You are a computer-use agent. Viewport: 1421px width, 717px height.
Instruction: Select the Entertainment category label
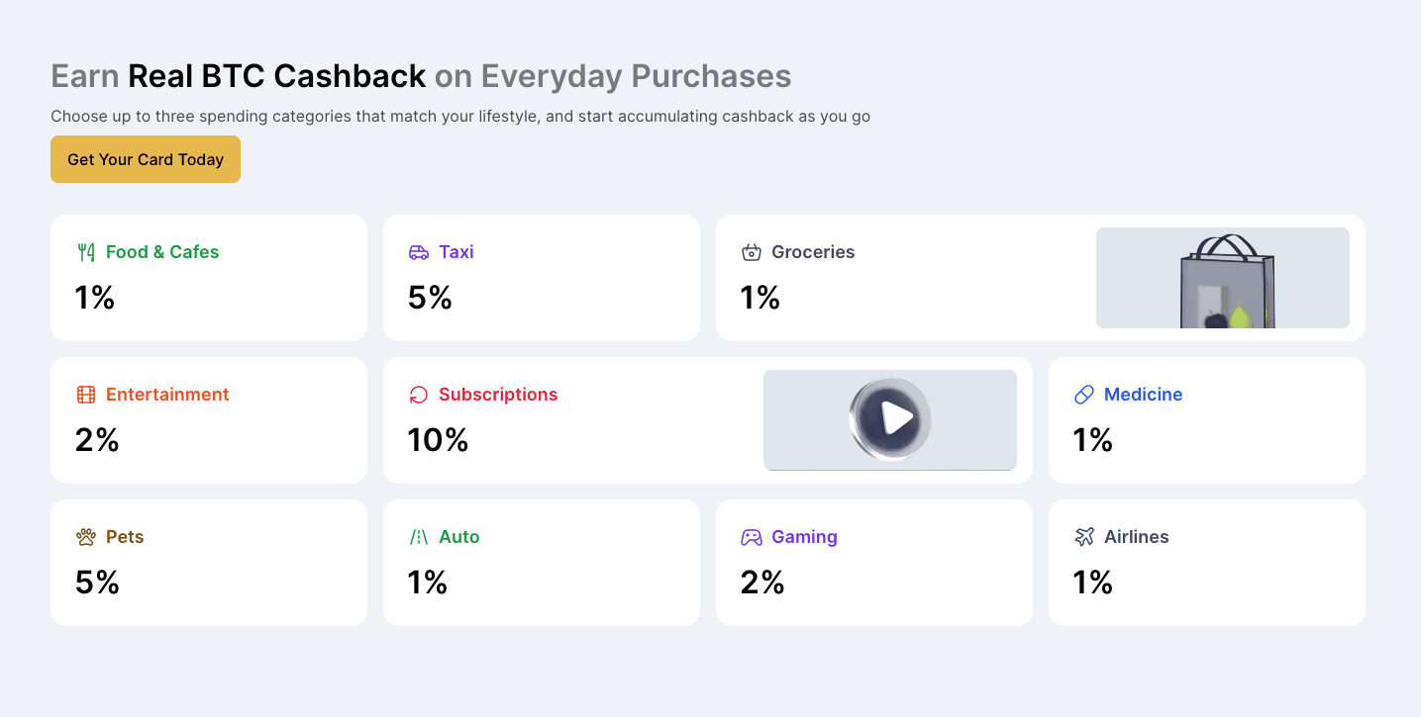[x=167, y=395]
